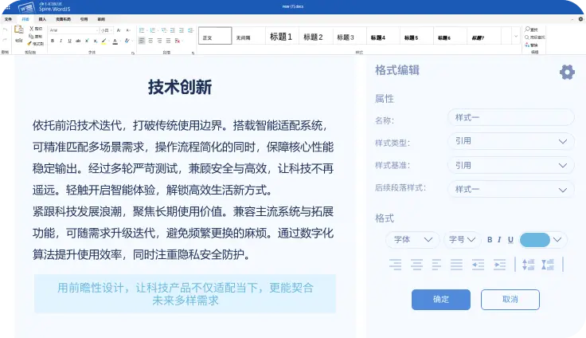Screen dimensions: 586x338
Task: Open the ribbon font size dropdown
Action: click(x=107, y=30)
